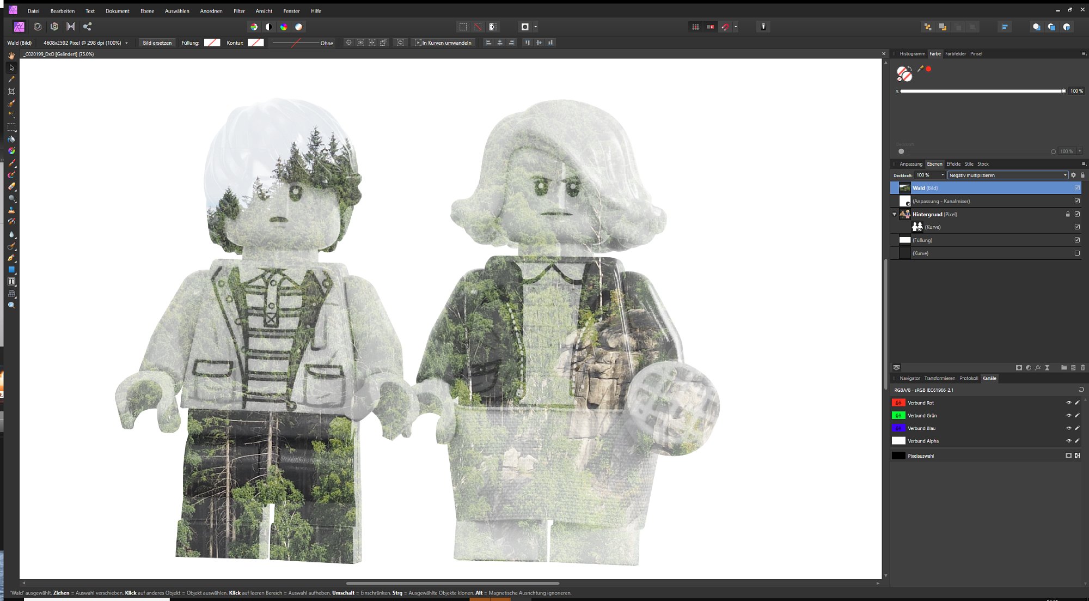This screenshot has width=1089, height=601.
Task: Switch to the Farbfelder tab
Action: pos(955,54)
